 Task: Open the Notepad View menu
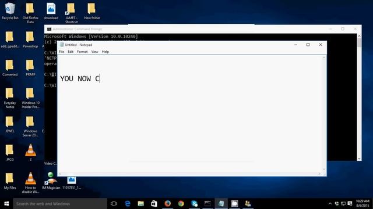94,52
